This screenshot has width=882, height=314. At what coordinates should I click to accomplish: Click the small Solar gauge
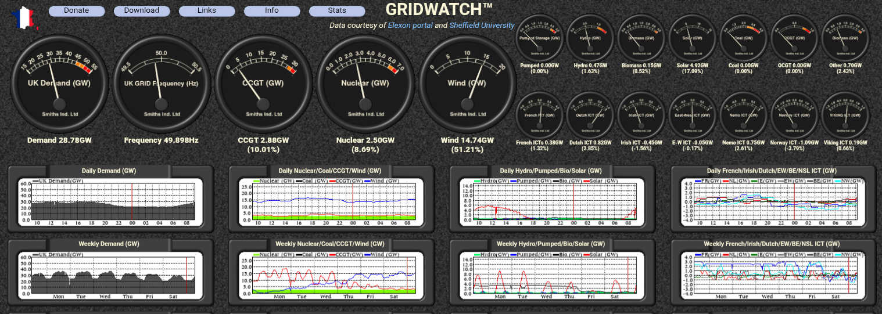[x=694, y=38]
